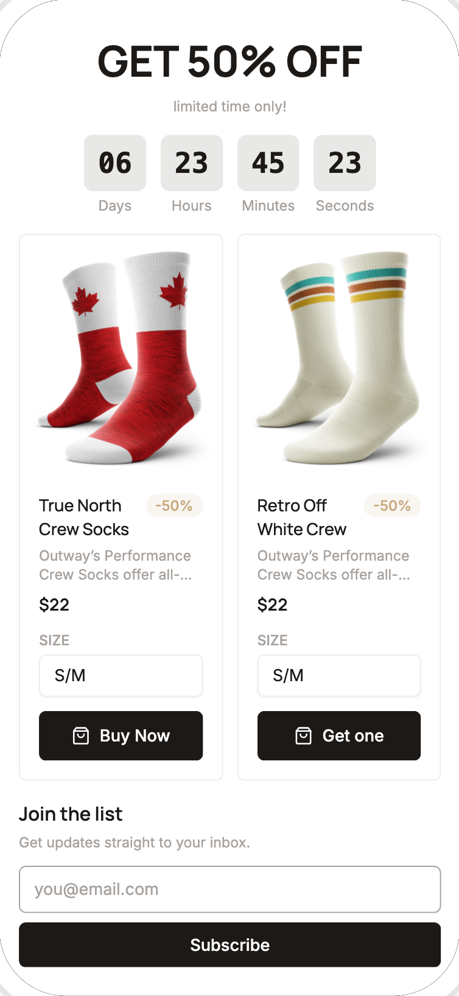The height and width of the screenshot is (996, 459).
Task: Open True North Crew Socks product title
Action: coord(84,517)
